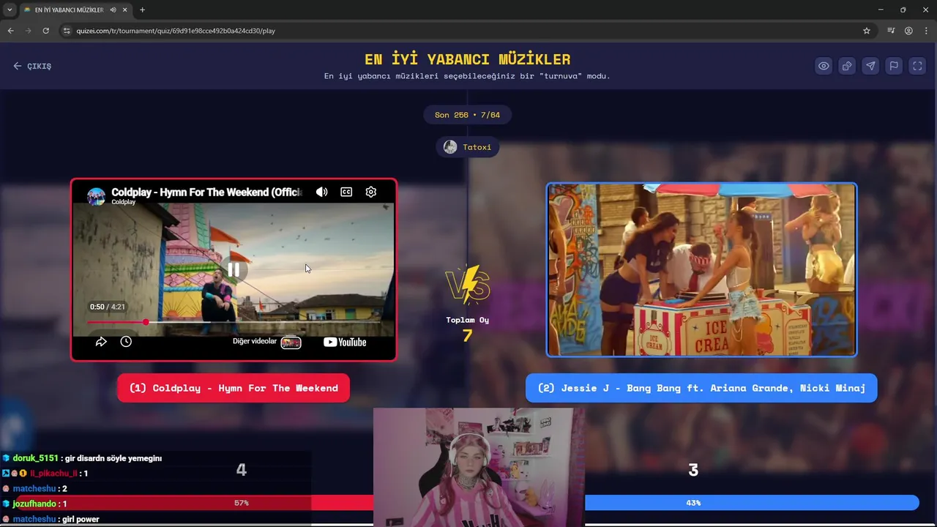Image resolution: width=937 pixels, height=527 pixels.
Task: Click the paper plane share icon
Action: click(x=870, y=66)
